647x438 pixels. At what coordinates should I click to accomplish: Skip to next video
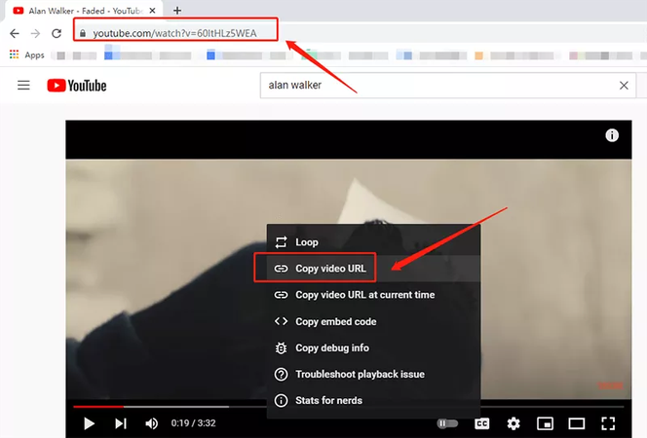121,423
